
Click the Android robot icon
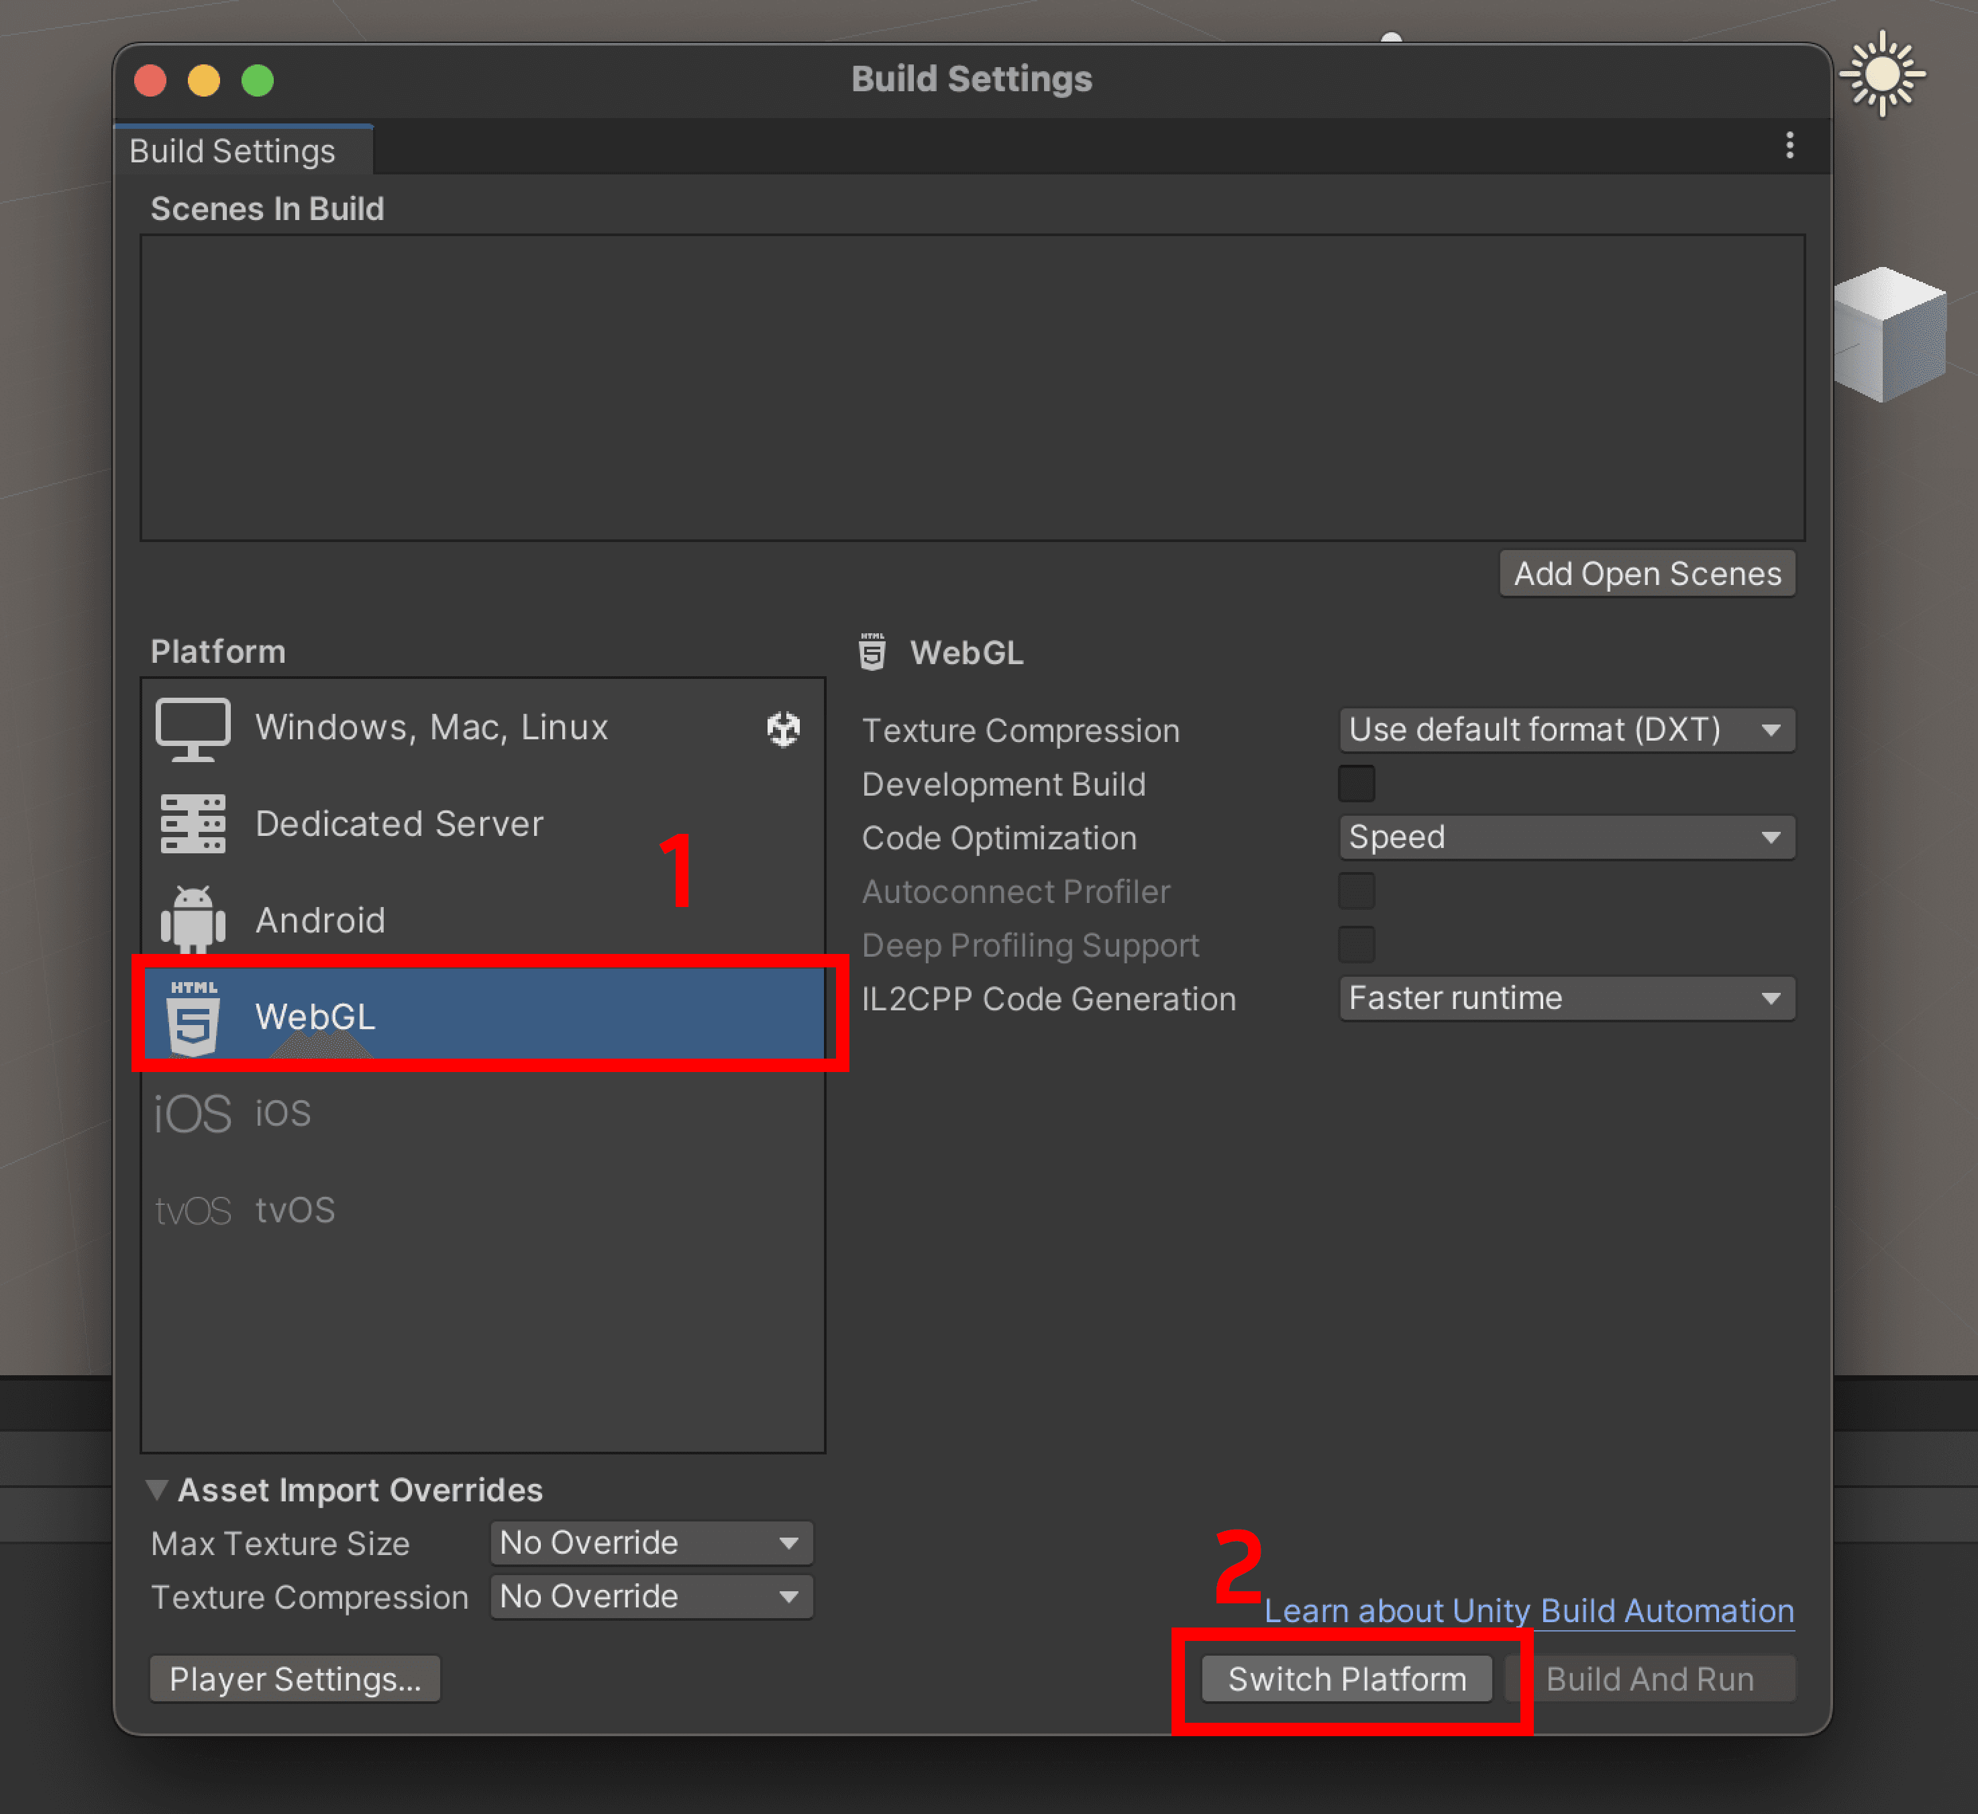[193, 919]
